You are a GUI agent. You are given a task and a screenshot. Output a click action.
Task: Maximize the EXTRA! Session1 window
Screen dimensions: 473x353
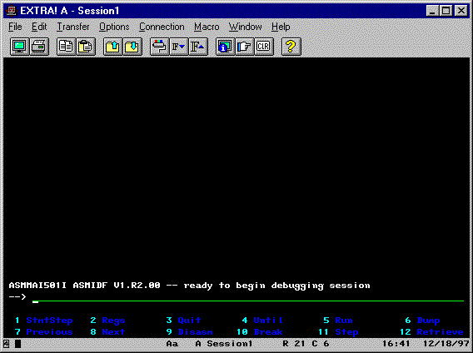pyautogui.click(x=446, y=11)
